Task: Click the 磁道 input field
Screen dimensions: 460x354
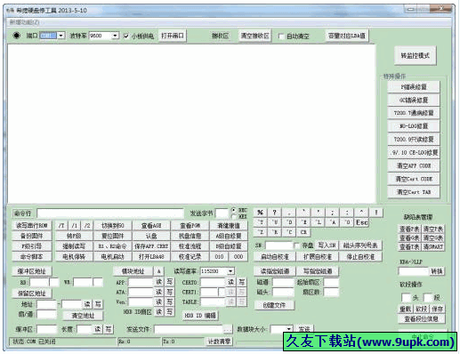Action: click(283, 282)
